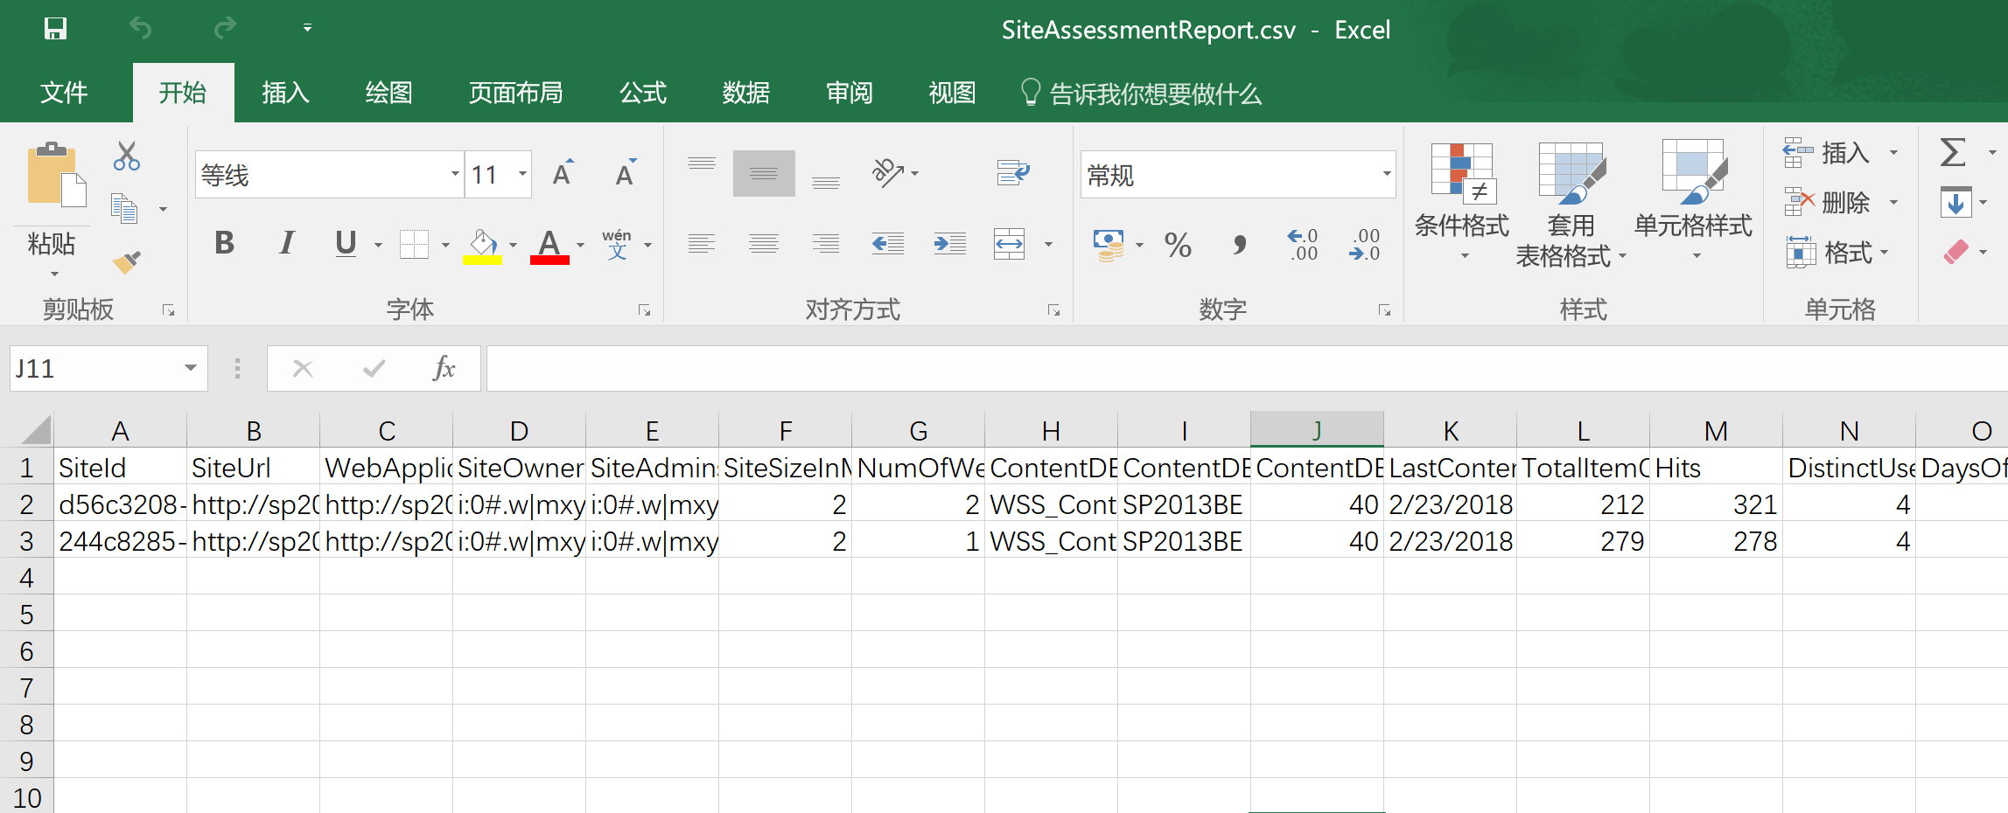The height and width of the screenshot is (813, 2008).
Task: Open the font size dropdown showing 11
Action: point(522,174)
